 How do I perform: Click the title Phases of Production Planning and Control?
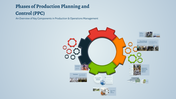coord(52,10)
